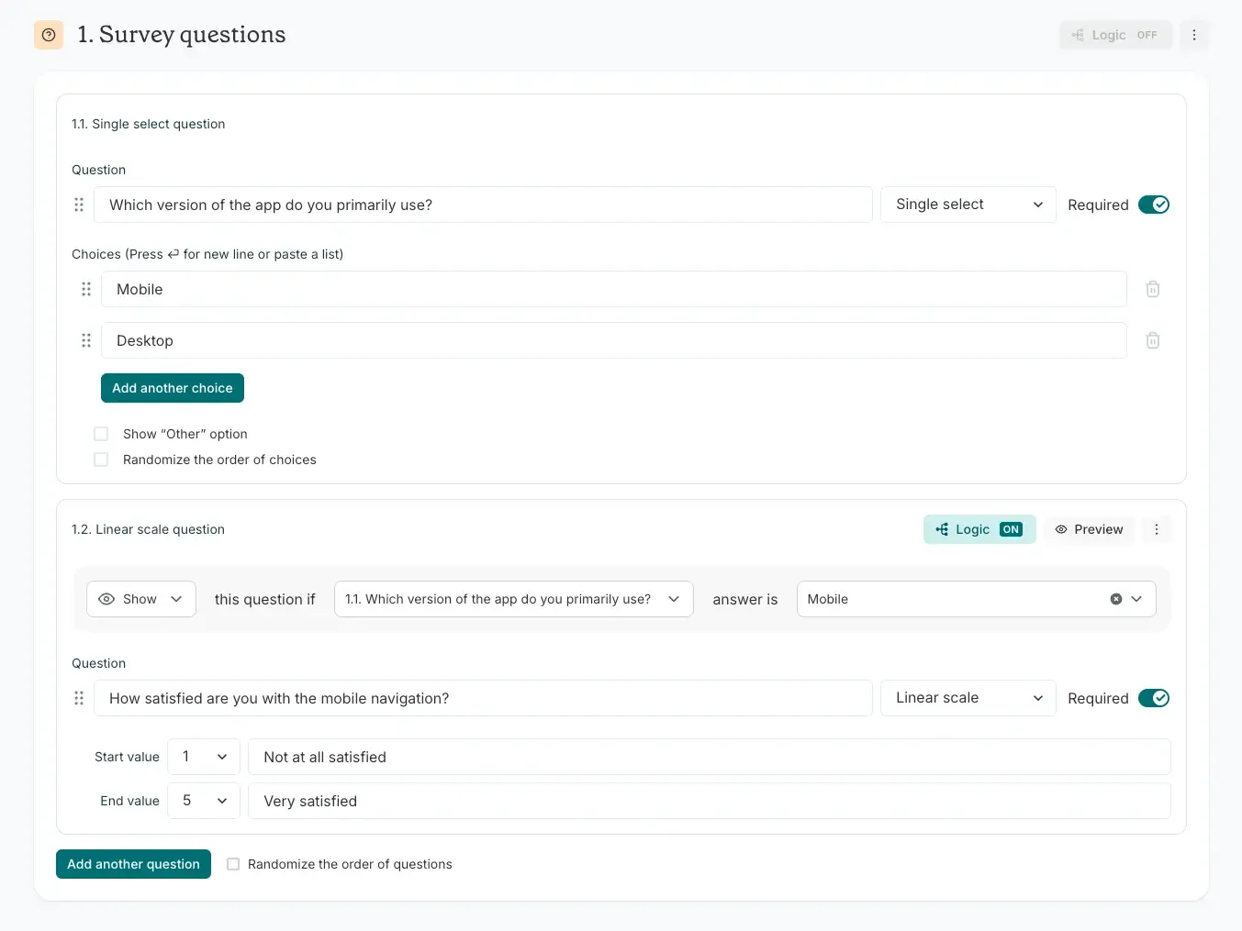Expand the Start value dropdown
Image resolution: width=1242 pixels, height=931 pixels.
tap(204, 757)
